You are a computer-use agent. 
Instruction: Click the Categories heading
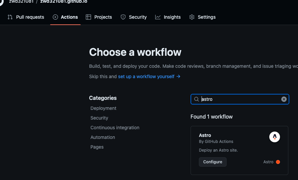point(103,98)
